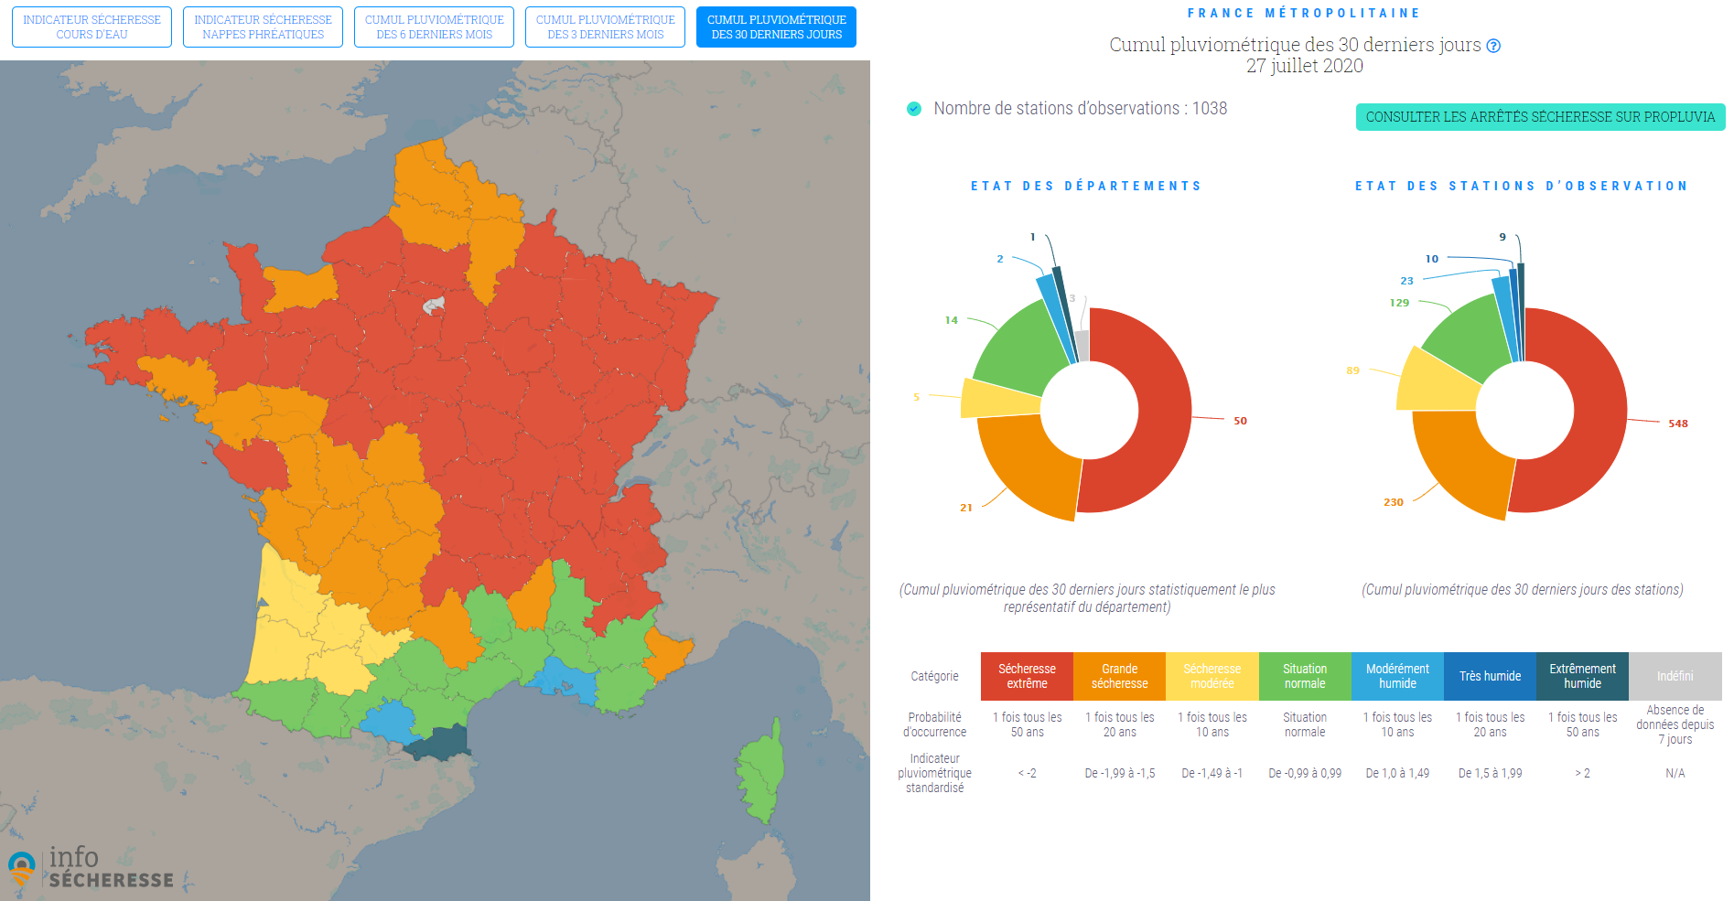Select Cumul Pluviométrique des 6 derniers mois
The image size is (1734, 901).
[434, 27]
